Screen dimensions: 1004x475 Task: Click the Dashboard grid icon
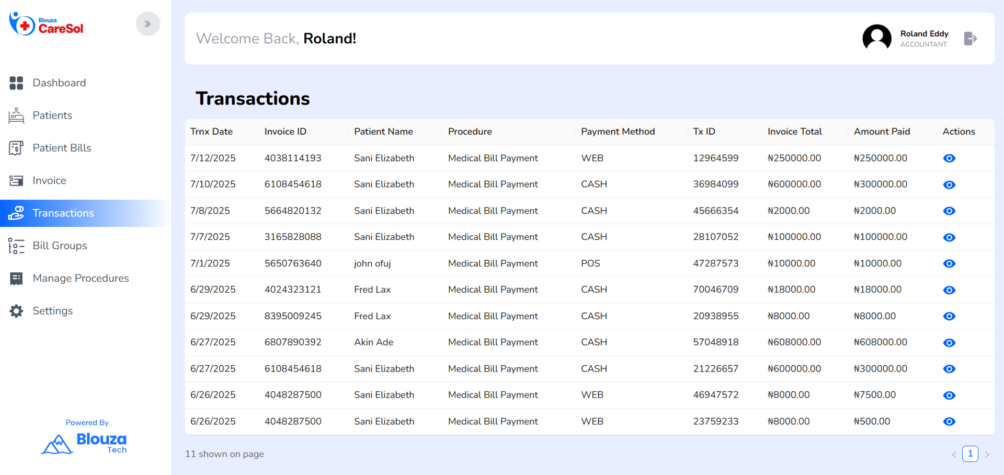[16, 83]
